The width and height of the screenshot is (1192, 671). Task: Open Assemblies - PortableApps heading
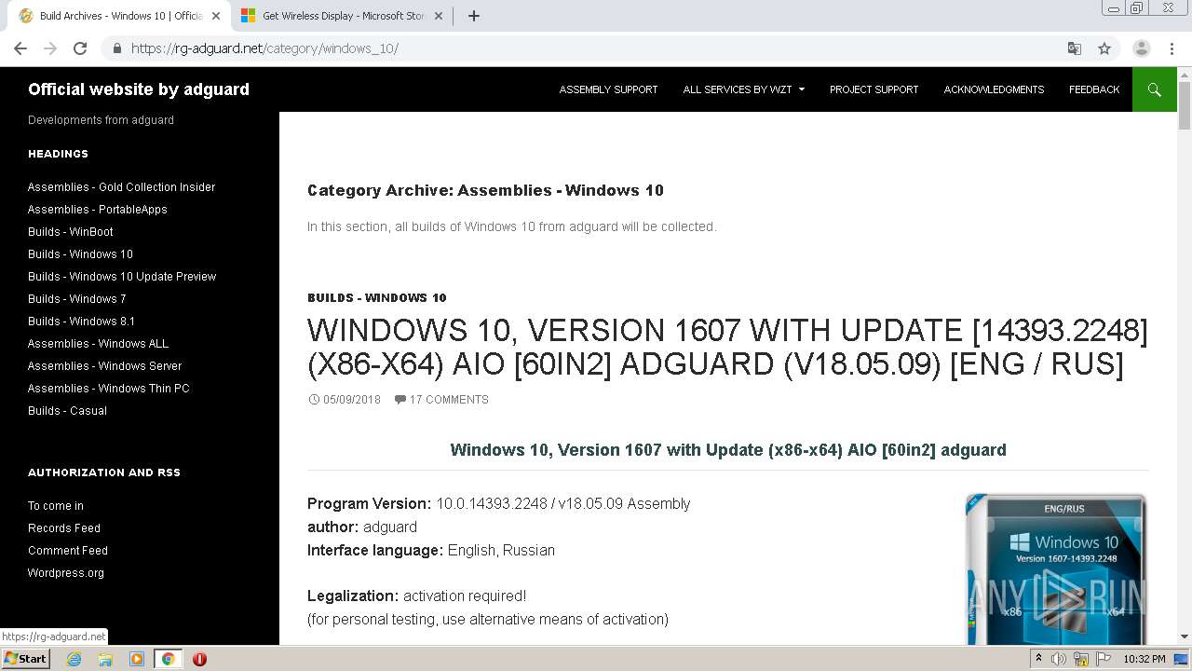(x=98, y=210)
